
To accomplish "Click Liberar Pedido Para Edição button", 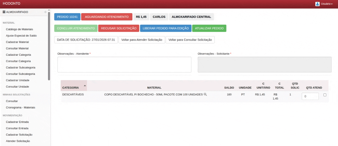I will click(166, 28).
